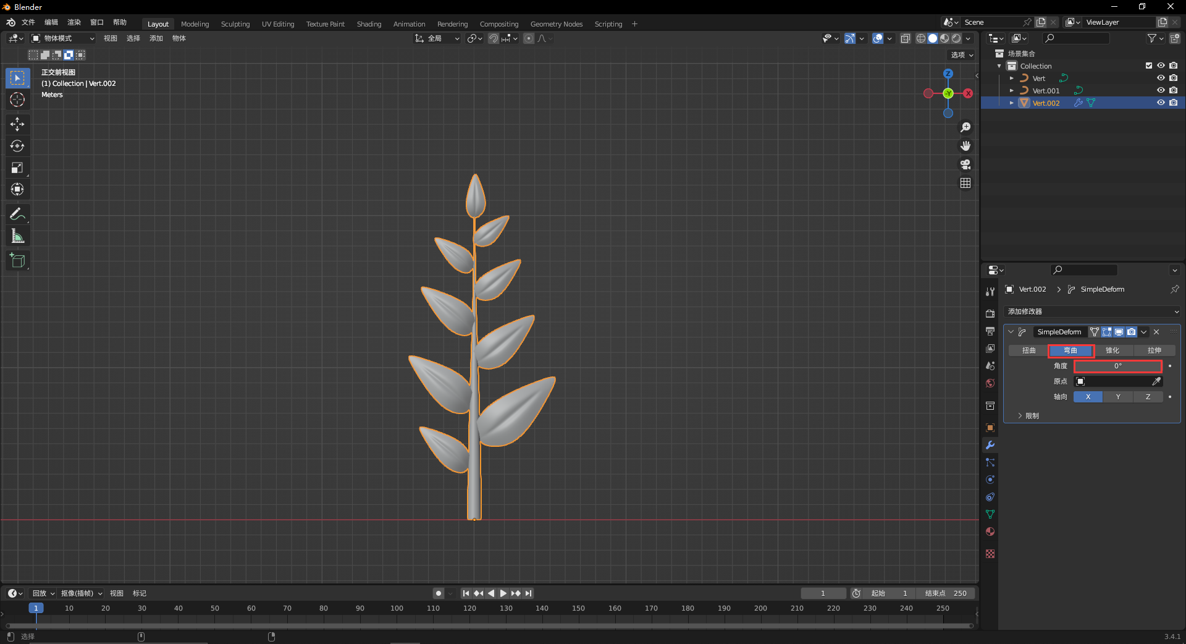This screenshot has width=1186, height=644.
Task: Select the Move tool in toolbar
Action: (x=17, y=124)
